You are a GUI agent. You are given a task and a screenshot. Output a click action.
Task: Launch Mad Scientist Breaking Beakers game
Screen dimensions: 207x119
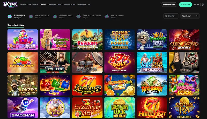click(152, 40)
